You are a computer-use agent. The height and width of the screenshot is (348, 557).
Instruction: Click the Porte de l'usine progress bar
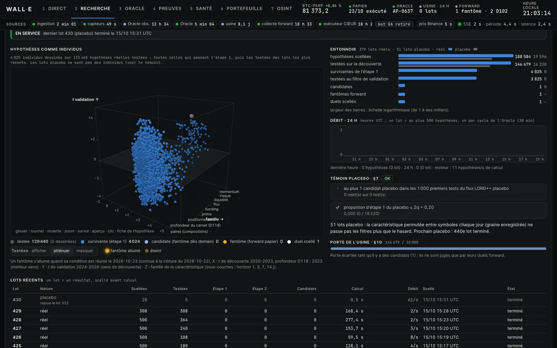438,249
